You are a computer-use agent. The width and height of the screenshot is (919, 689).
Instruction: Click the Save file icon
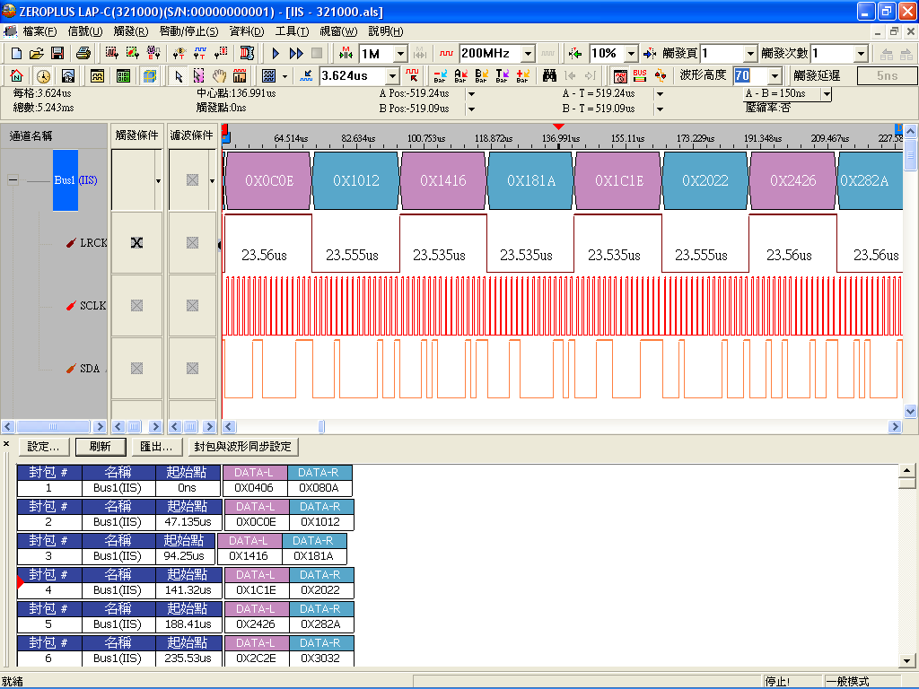click(57, 54)
